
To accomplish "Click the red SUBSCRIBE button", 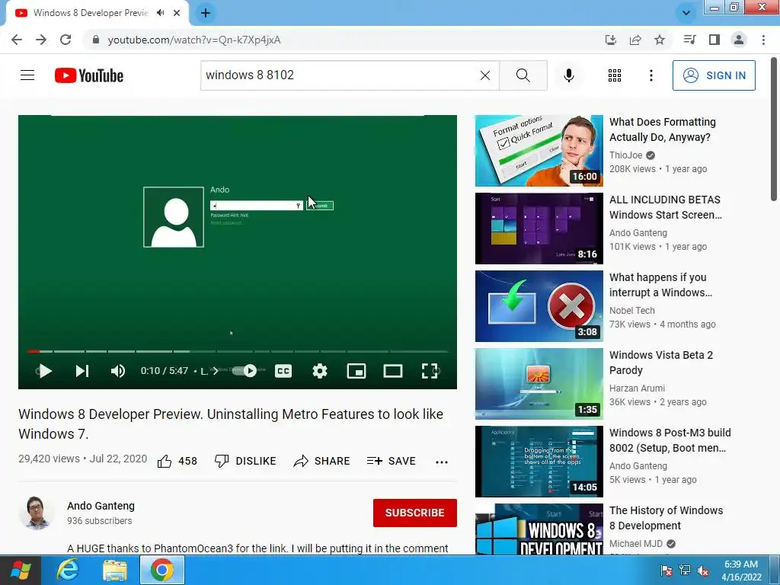I will [415, 513].
